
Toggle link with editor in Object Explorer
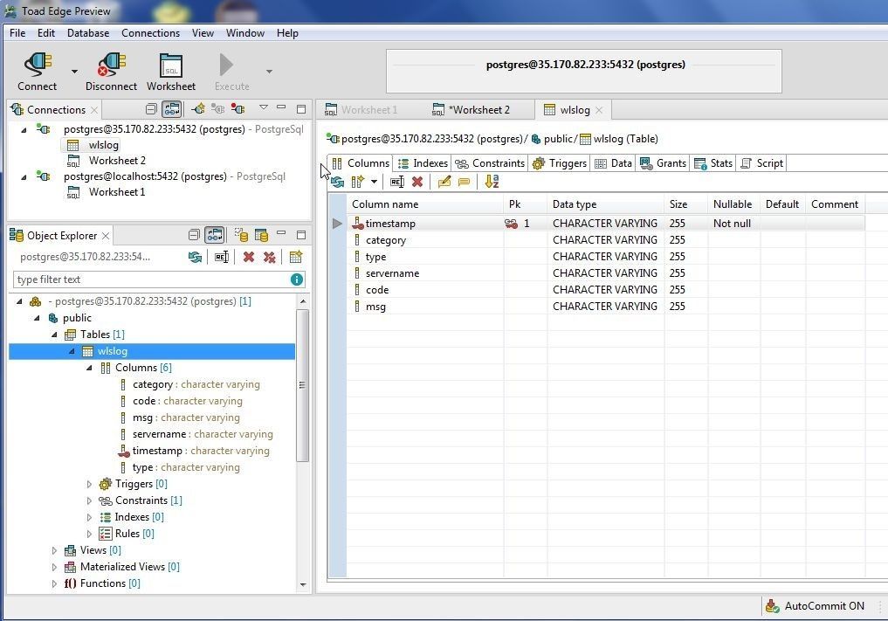pos(215,235)
